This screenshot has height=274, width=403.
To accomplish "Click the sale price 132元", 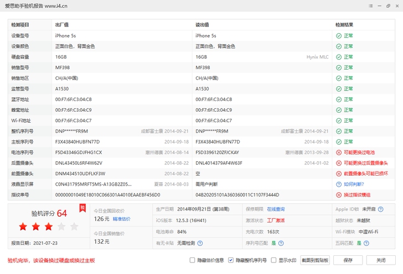I will pyautogui.click(x=102, y=241).
